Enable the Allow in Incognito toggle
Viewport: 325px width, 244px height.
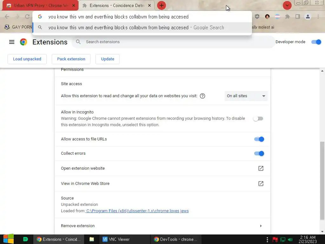(x=258, y=119)
